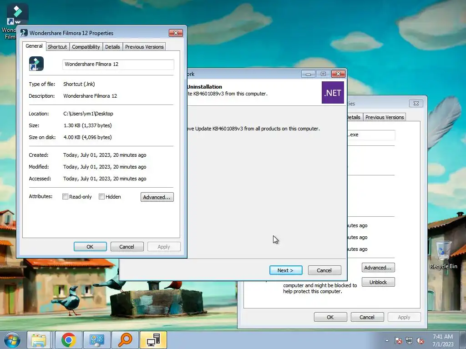Click the Accessed date text
The image size is (466, 349).
click(x=105, y=179)
